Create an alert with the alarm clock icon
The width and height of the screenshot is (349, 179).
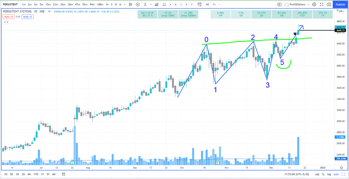(200, 4)
